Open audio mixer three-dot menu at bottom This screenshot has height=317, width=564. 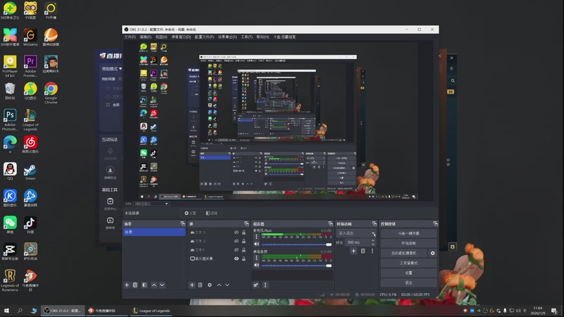[266, 285]
